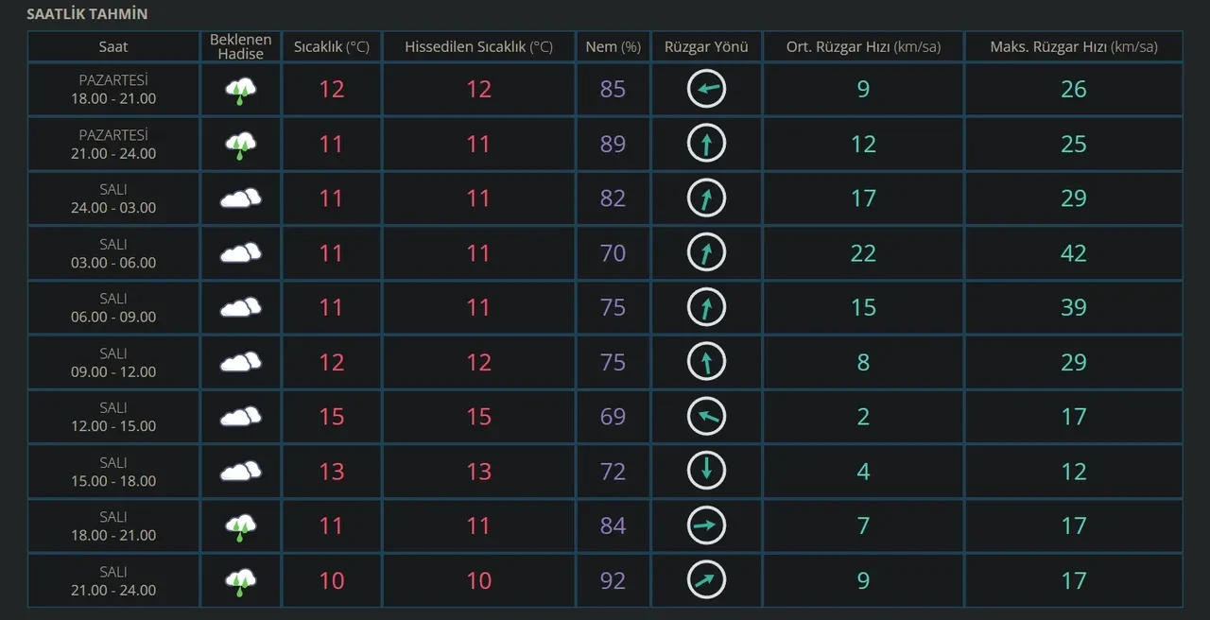Click the 'Hissedilen Sıcaklık (°C)' column header
Image resolution: width=1210 pixels, height=620 pixels.
(478, 46)
